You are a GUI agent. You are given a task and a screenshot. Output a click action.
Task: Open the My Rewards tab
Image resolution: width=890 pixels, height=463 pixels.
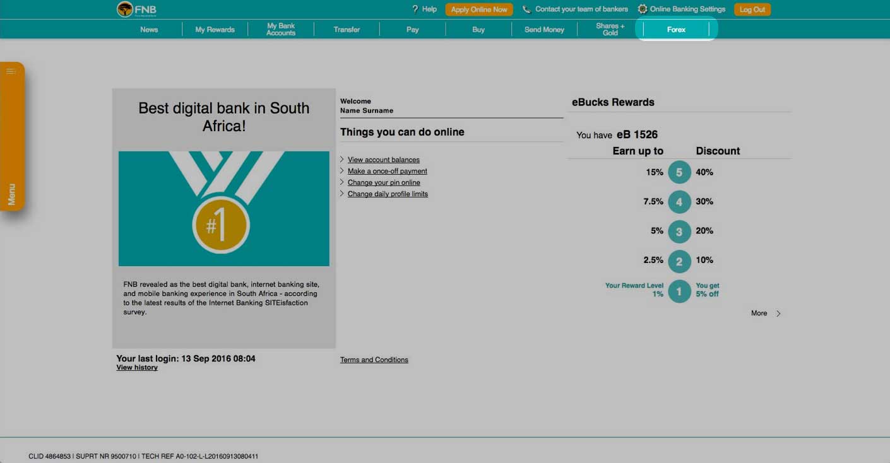[x=215, y=30]
